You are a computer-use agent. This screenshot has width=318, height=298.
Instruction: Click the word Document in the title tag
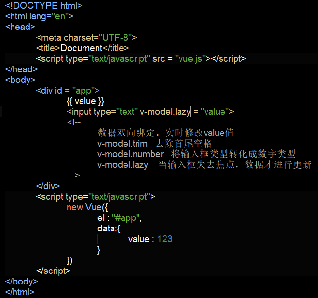pyautogui.click(x=82, y=48)
